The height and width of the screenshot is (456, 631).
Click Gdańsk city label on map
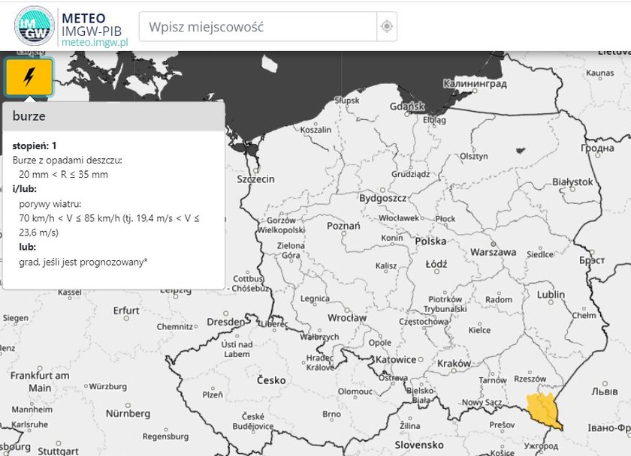[x=407, y=106]
